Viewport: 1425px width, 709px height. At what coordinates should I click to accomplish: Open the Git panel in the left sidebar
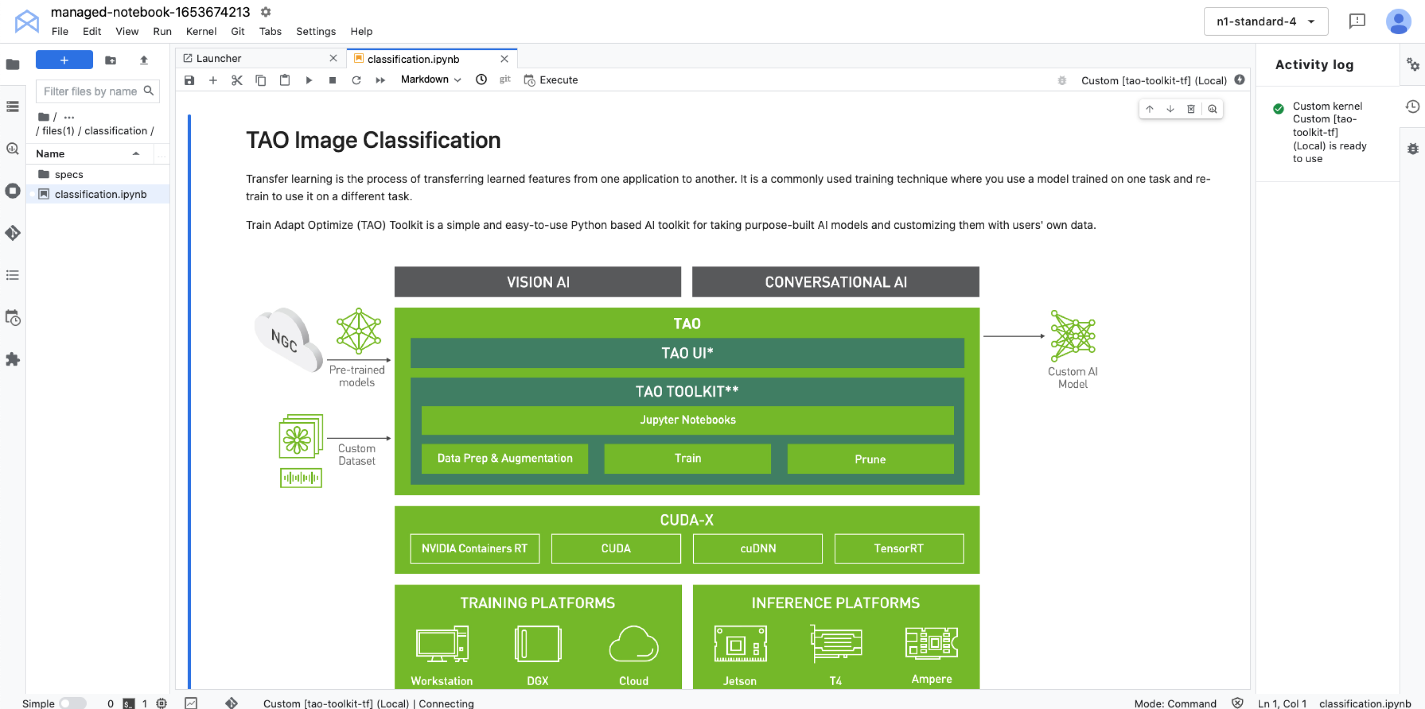[x=12, y=233]
